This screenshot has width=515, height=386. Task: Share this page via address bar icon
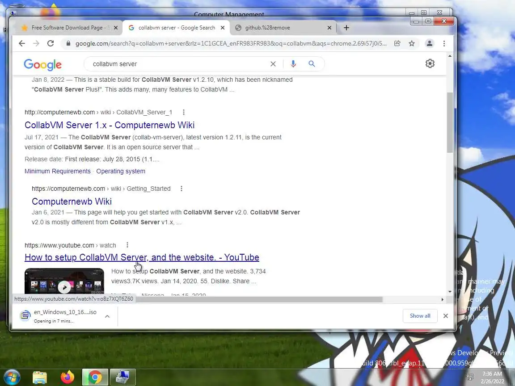coord(397,43)
